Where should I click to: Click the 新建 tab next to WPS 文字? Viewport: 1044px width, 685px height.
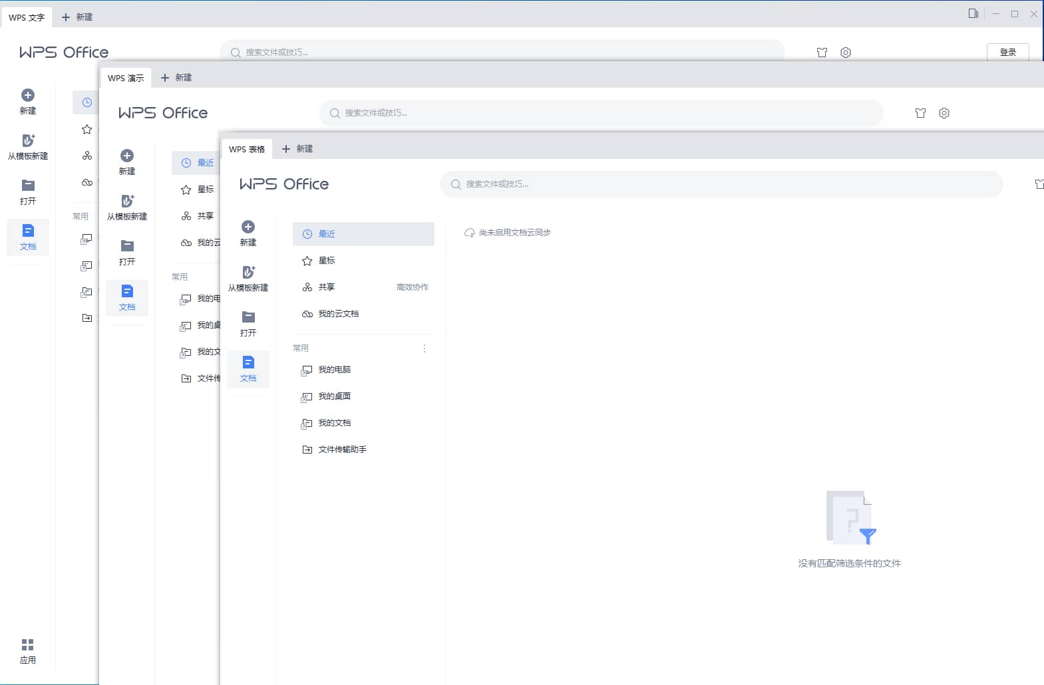(x=77, y=17)
